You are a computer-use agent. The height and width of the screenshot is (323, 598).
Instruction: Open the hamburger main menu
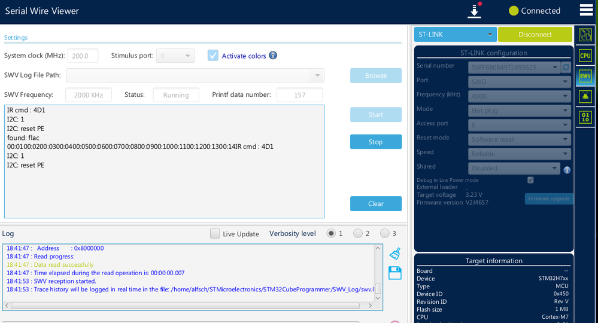(x=586, y=10)
